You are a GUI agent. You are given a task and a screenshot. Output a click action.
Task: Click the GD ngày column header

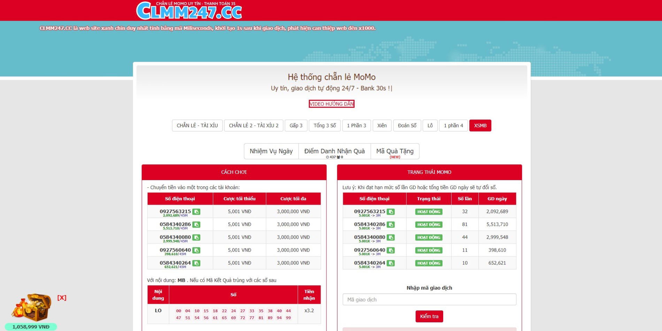click(497, 199)
